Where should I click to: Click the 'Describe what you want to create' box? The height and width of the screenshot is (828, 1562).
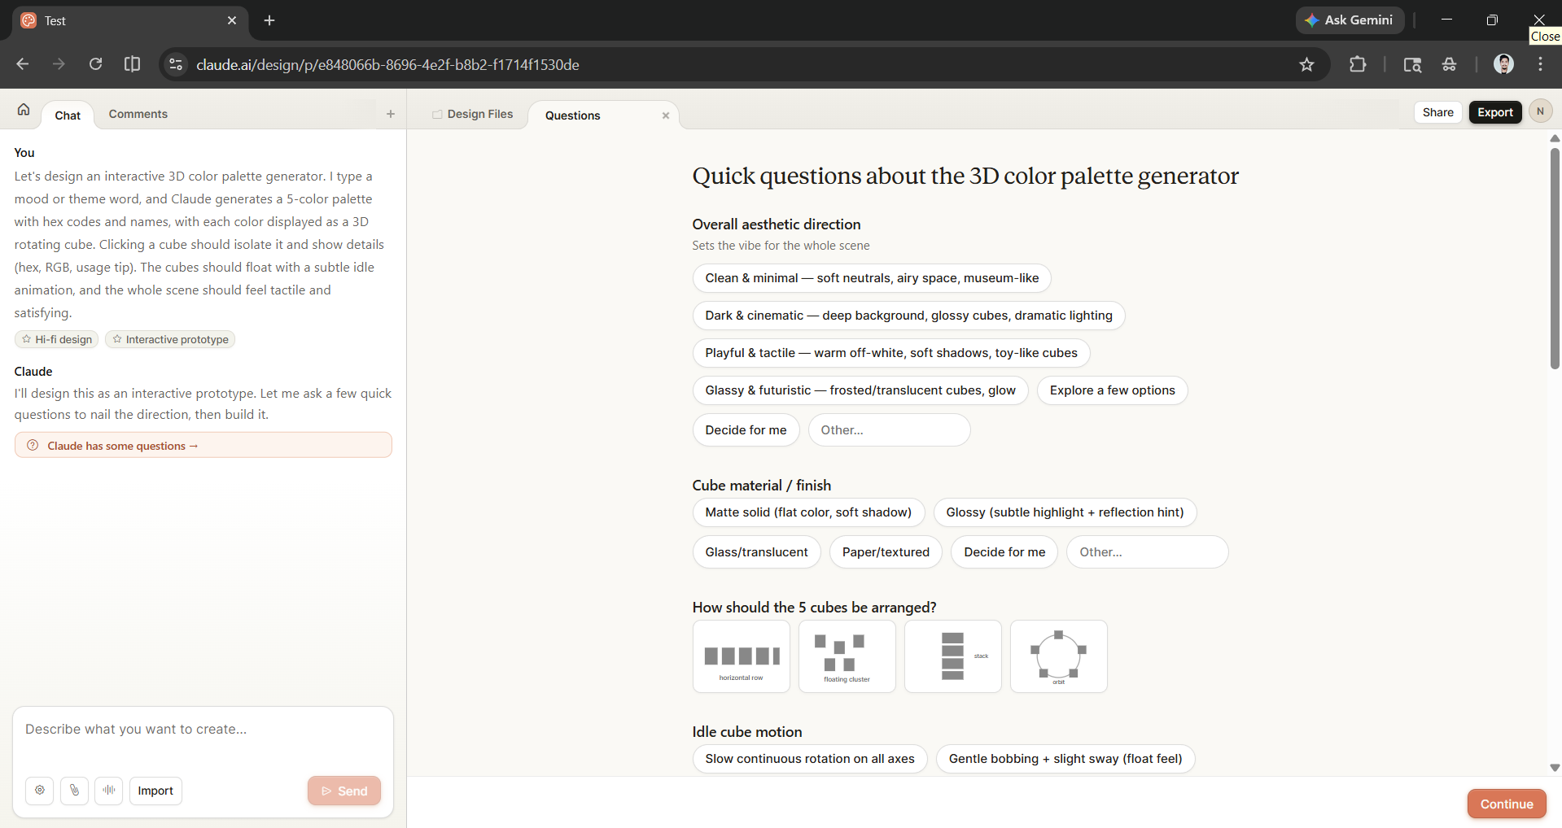(203, 730)
